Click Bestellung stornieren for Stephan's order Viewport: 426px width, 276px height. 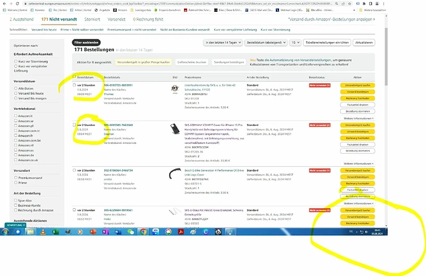[357, 151]
